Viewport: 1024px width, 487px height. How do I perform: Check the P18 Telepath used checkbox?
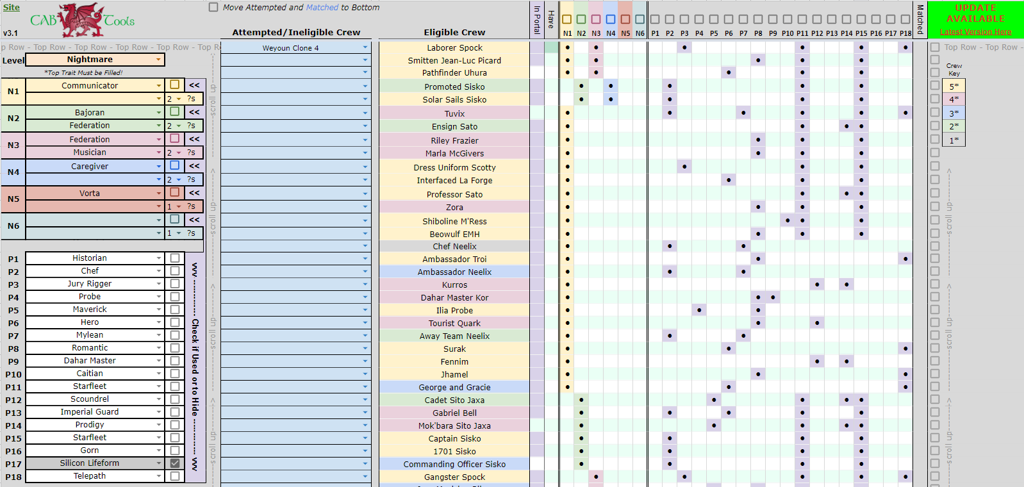(x=174, y=475)
